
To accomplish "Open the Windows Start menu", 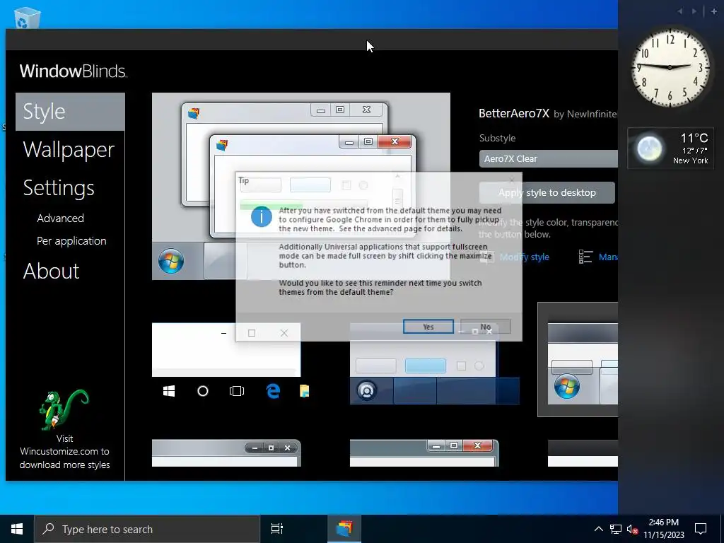I will point(17,529).
